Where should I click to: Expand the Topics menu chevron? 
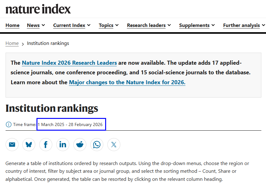tap(117, 25)
